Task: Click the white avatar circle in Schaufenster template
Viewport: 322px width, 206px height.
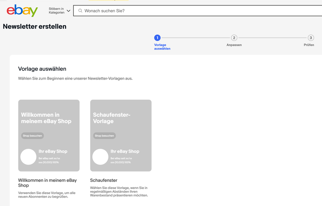Action: click(x=100, y=157)
